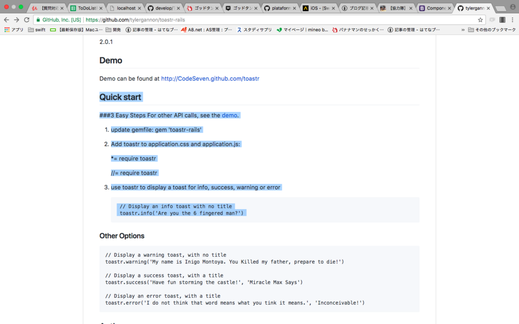The image size is (519, 324).
Task: Switch to the ToDoList tab
Action: point(87,8)
